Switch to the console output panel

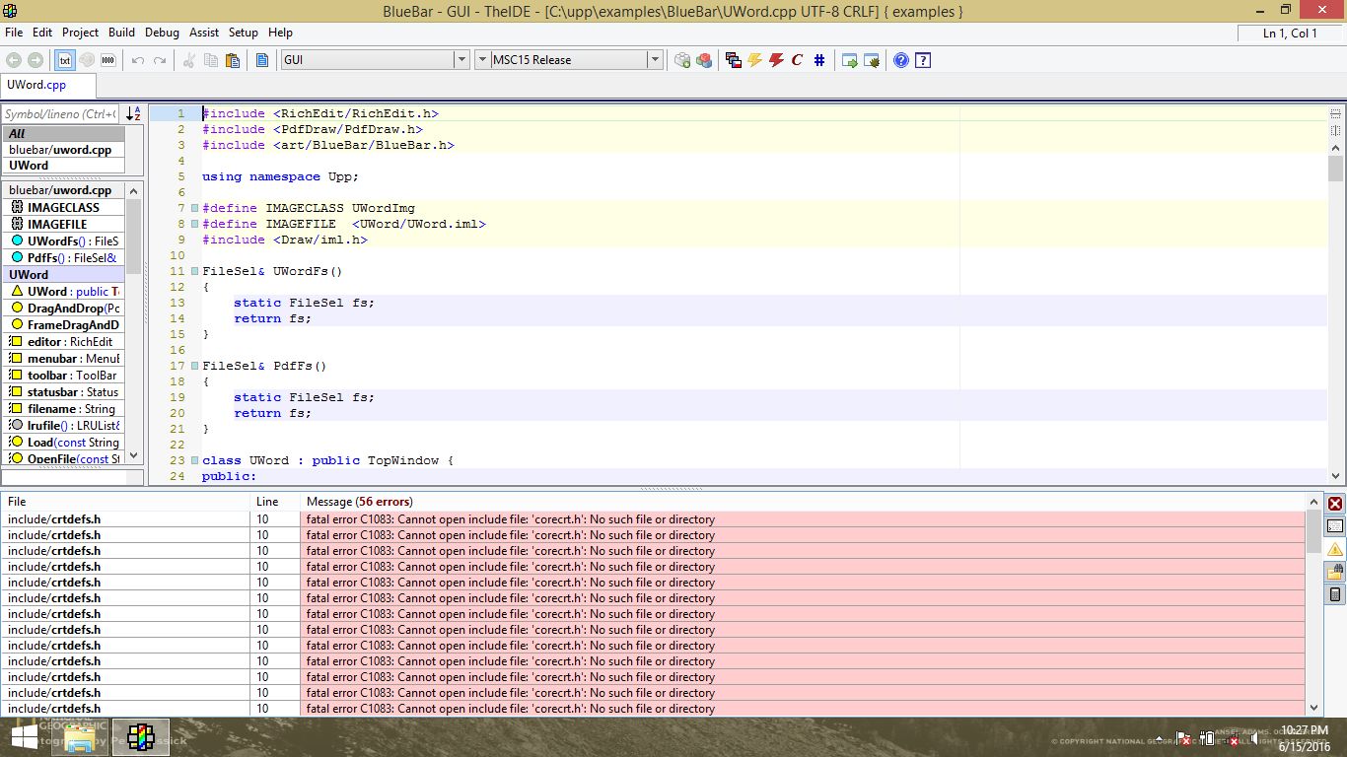[1335, 526]
